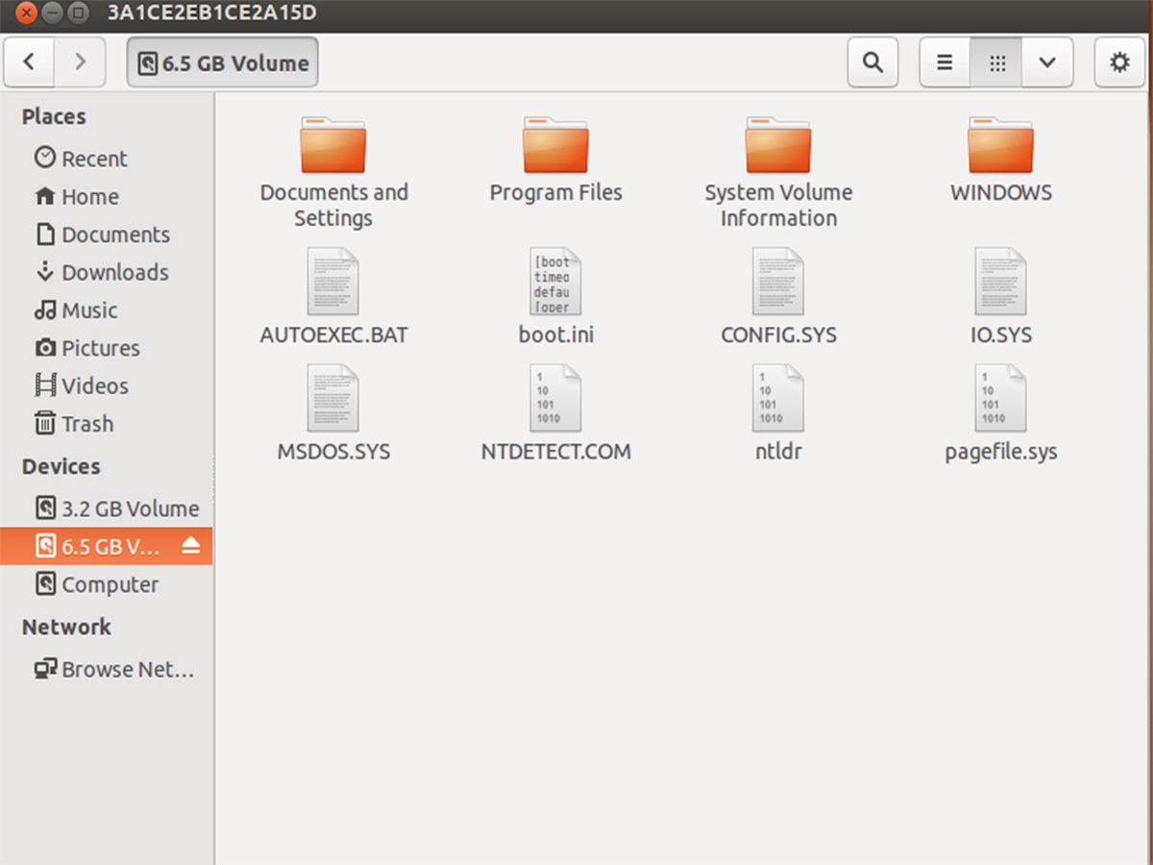Go back with the left arrow button

[x=30, y=62]
